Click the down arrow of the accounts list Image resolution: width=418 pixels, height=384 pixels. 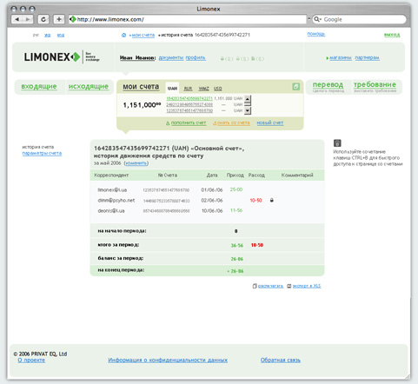coord(248,110)
